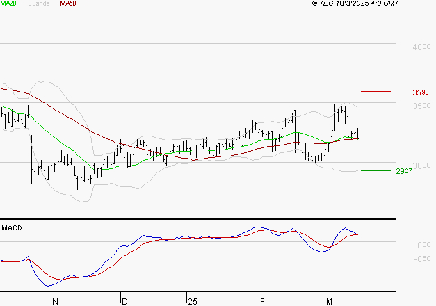Click the 3500 price axis label

421,106
